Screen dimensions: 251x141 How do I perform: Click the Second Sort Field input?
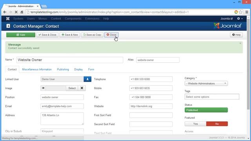pos(151,124)
